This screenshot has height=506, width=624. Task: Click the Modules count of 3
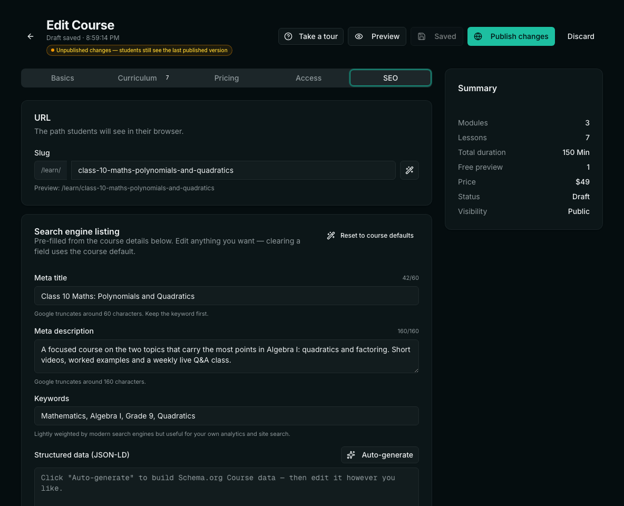[588, 123]
